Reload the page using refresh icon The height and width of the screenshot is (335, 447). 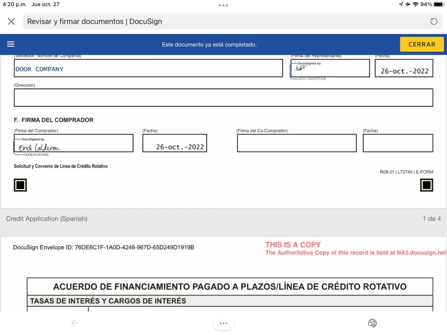(x=434, y=21)
